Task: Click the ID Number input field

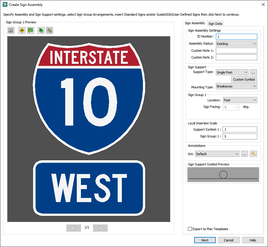Action: coord(236,37)
